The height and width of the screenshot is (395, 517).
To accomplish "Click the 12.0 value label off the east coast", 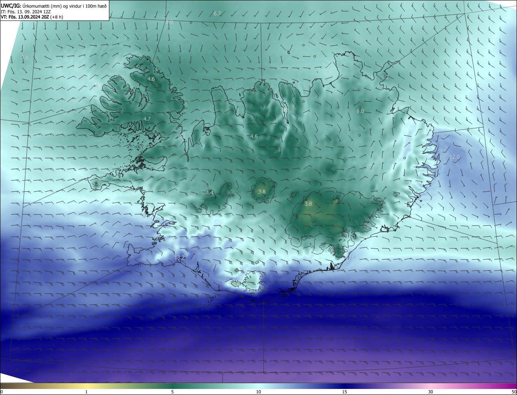I will 455,157.
